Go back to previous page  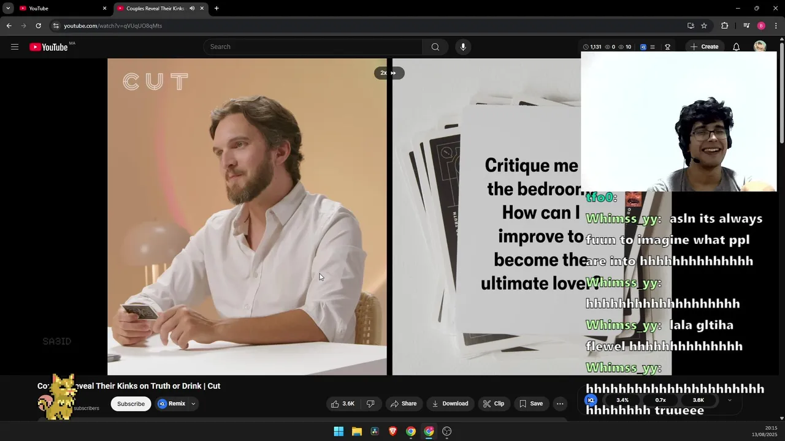pyautogui.click(x=9, y=26)
